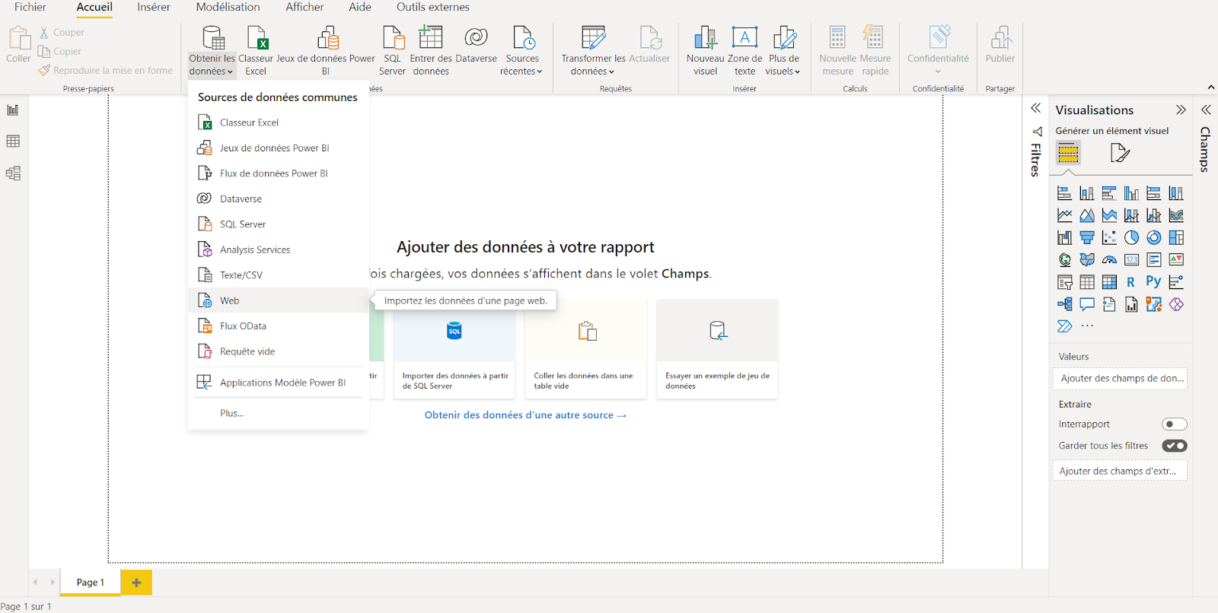Select the donut chart visual

click(1154, 238)
